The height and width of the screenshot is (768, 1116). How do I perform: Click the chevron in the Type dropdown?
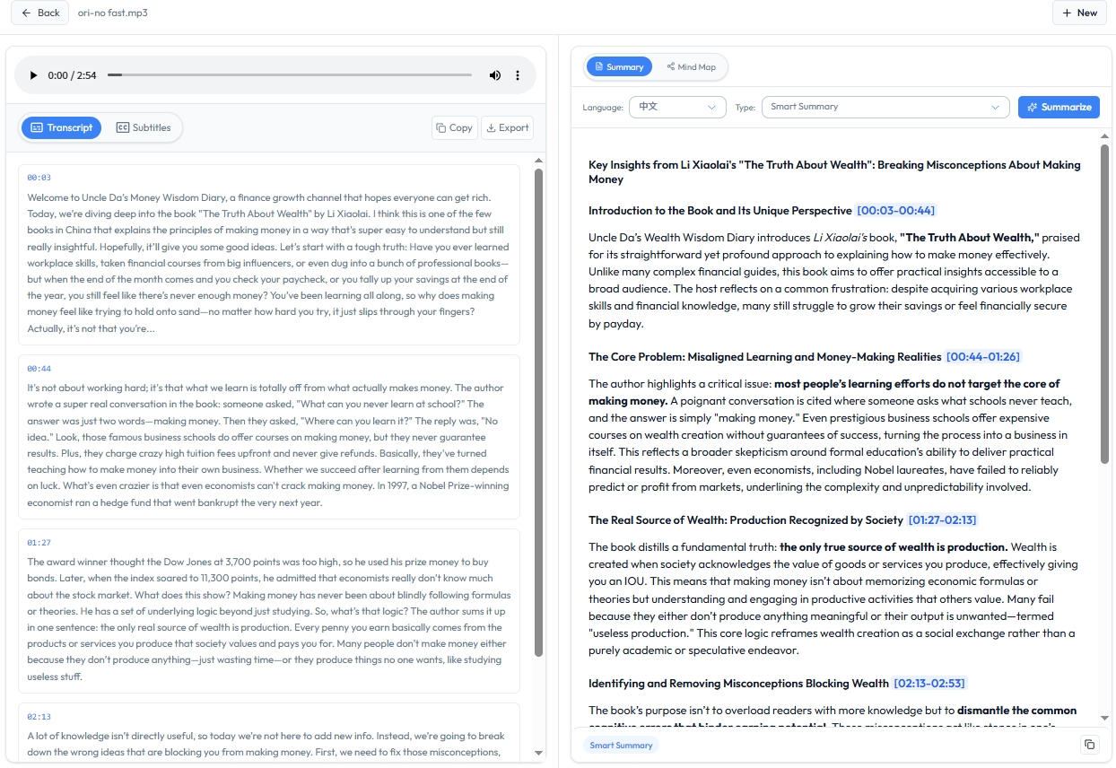(995, 108)
